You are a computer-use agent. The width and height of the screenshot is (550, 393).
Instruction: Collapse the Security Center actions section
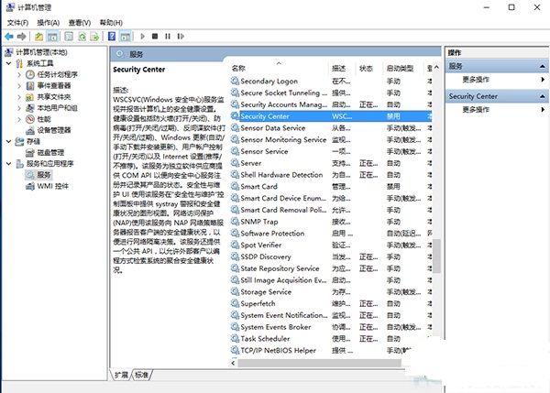(x=543, y=96)
